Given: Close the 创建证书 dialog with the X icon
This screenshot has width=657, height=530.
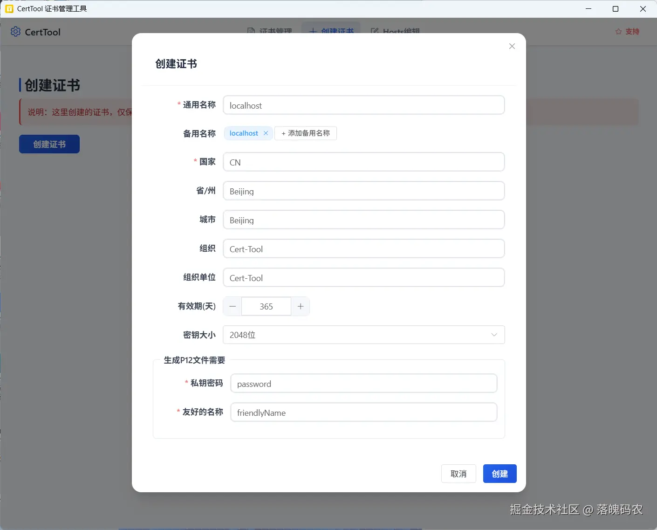Looking at the screenshot, I should pyautogui.click(x=512, y=46).
